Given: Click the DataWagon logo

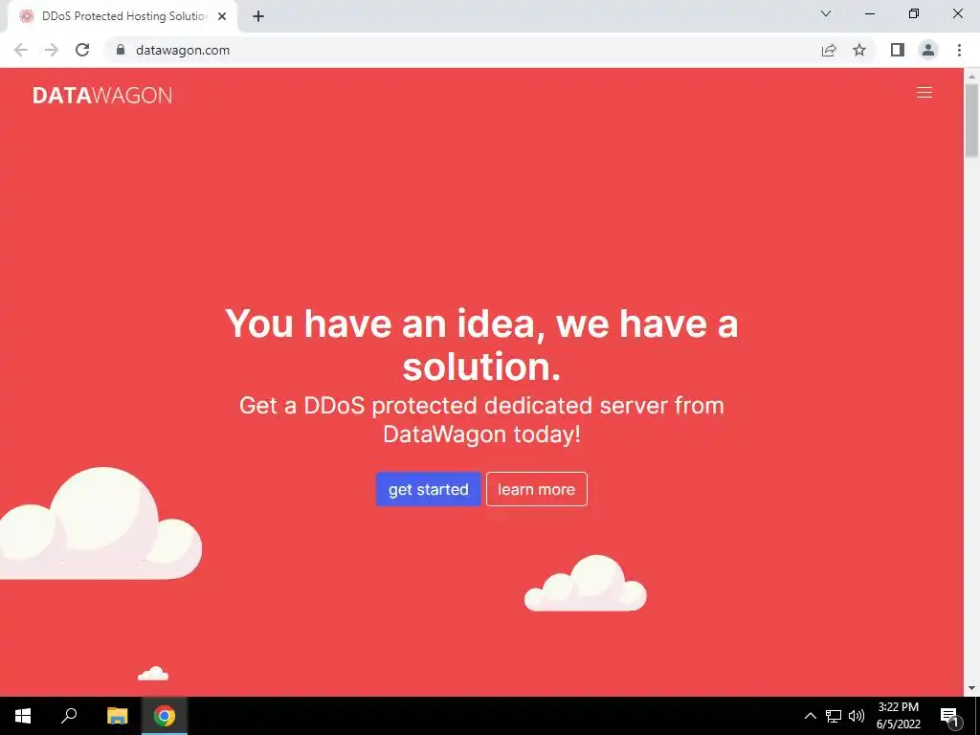Looking at the screenshot, I should [x=102, y=95].
